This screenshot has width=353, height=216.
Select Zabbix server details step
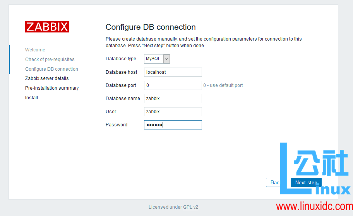pos(47,78)
